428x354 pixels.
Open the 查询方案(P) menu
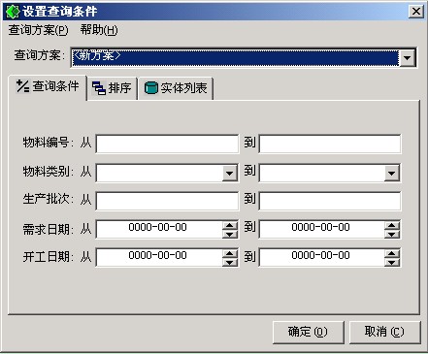coord(38,30)
